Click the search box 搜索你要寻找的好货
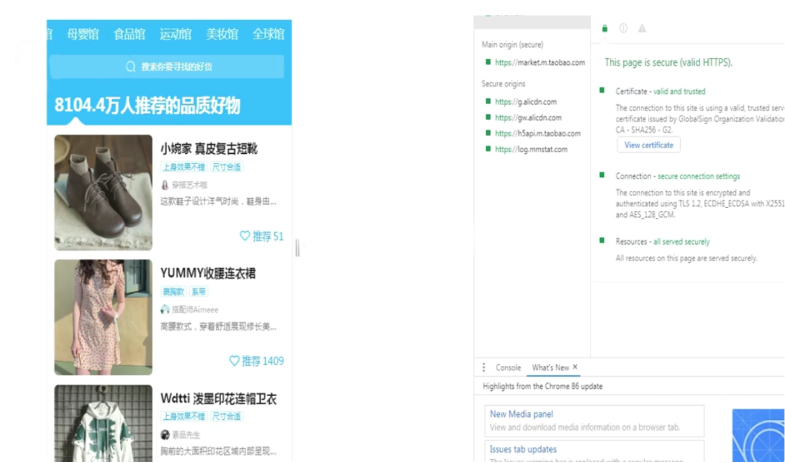This screenshot has width=785, height=463. click(167, 67)
